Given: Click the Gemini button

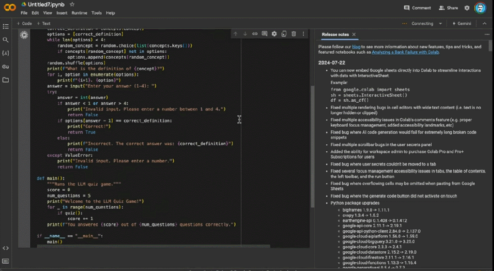Looking at the screenshot, I should click(x=461, y=23).
